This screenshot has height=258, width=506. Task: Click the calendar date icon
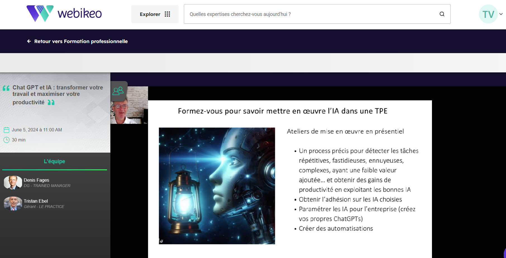[x=6, y=130]
